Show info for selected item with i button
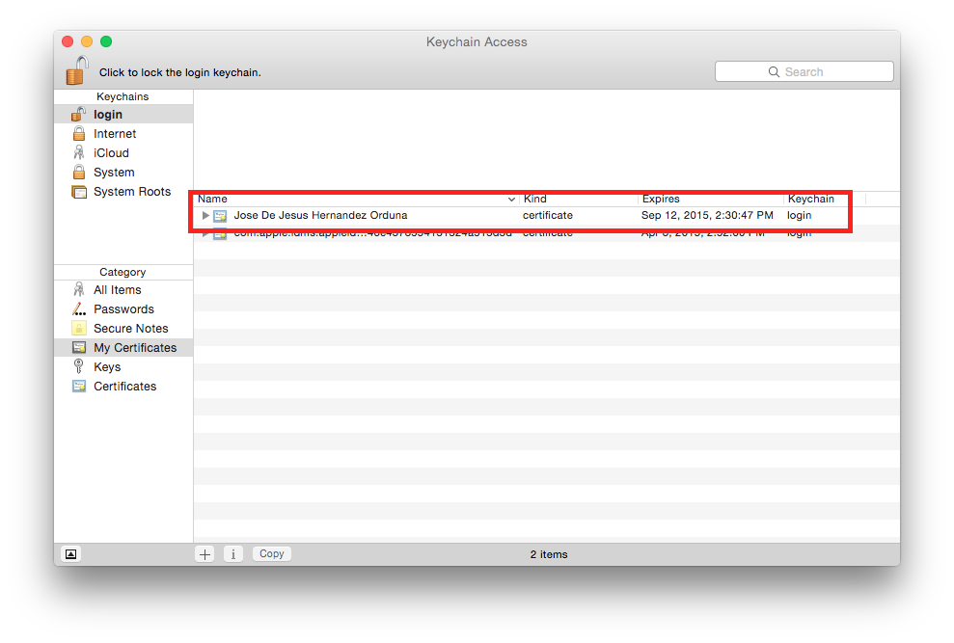Image resolution: width=954 pixels, height=643 pixels. point(233,554)
